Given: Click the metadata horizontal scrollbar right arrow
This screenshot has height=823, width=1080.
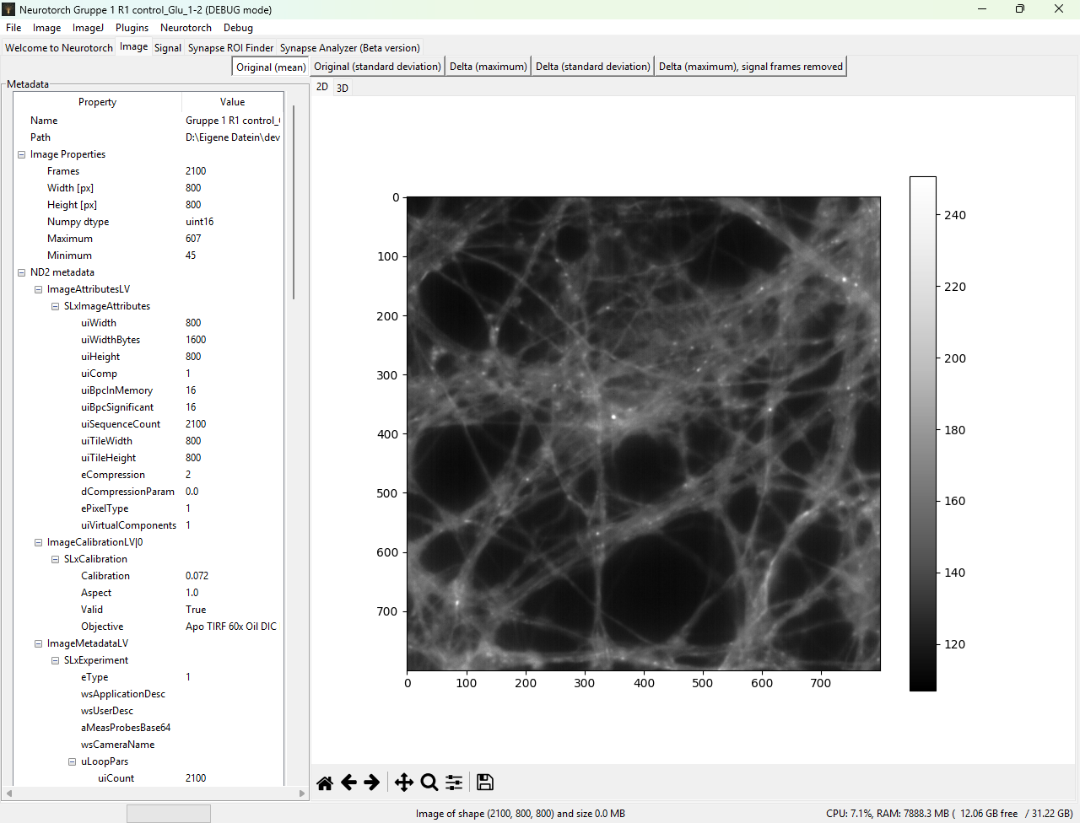Looking at the screenshot, I should [x=302, y=793].
